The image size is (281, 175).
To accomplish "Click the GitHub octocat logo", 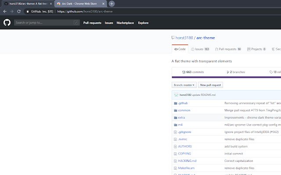I will (x=7, y=23).
